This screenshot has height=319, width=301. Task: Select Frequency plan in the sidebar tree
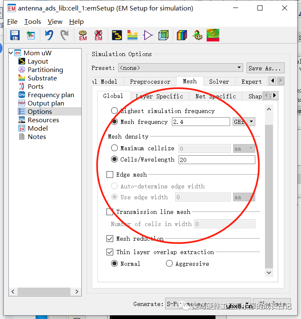point(51,95)
